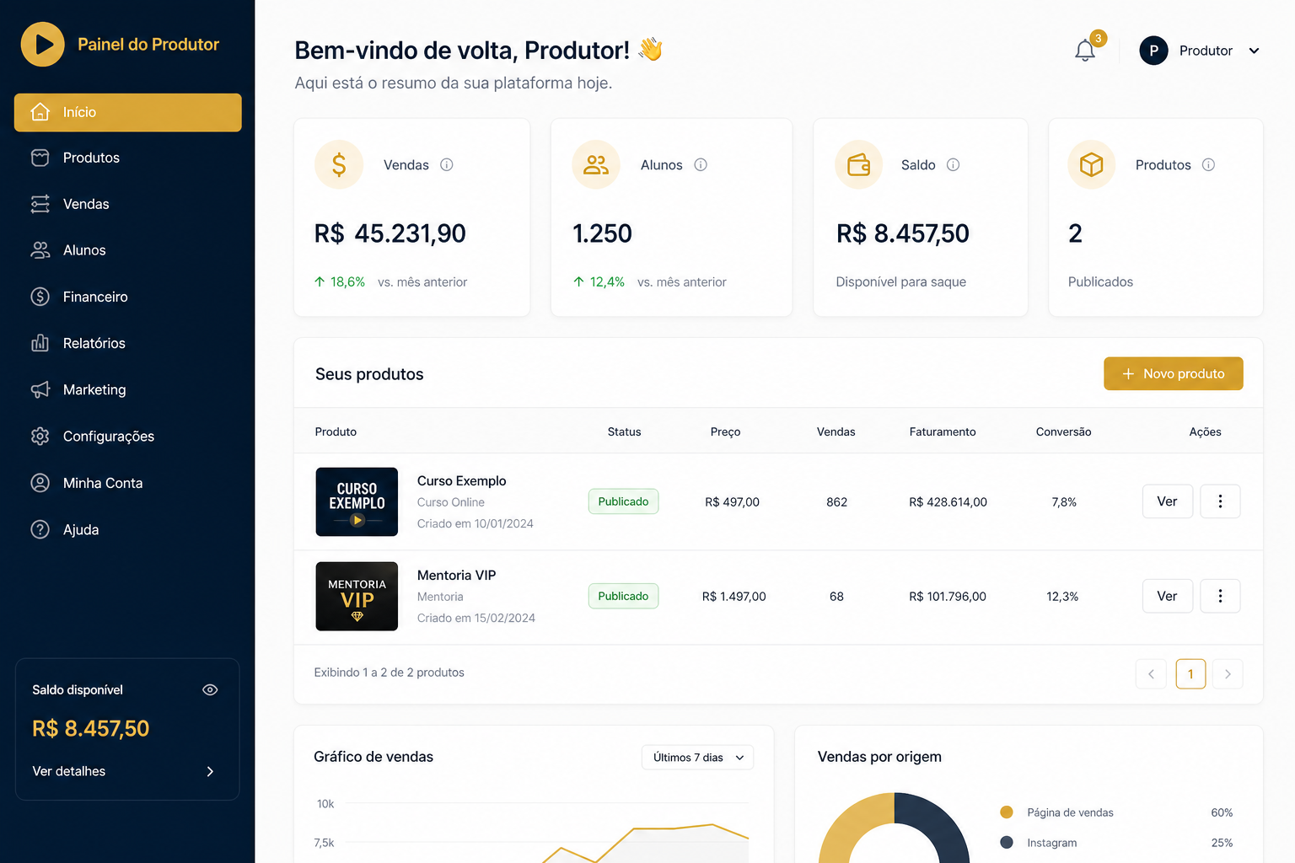Click the Ver detalhes chevron arrow
The image size is (1295, 863).
(210, 771)
